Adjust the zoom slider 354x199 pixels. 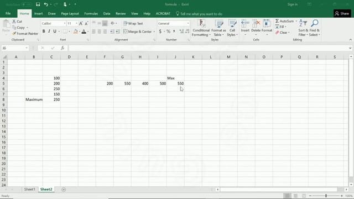pos(326,196)
